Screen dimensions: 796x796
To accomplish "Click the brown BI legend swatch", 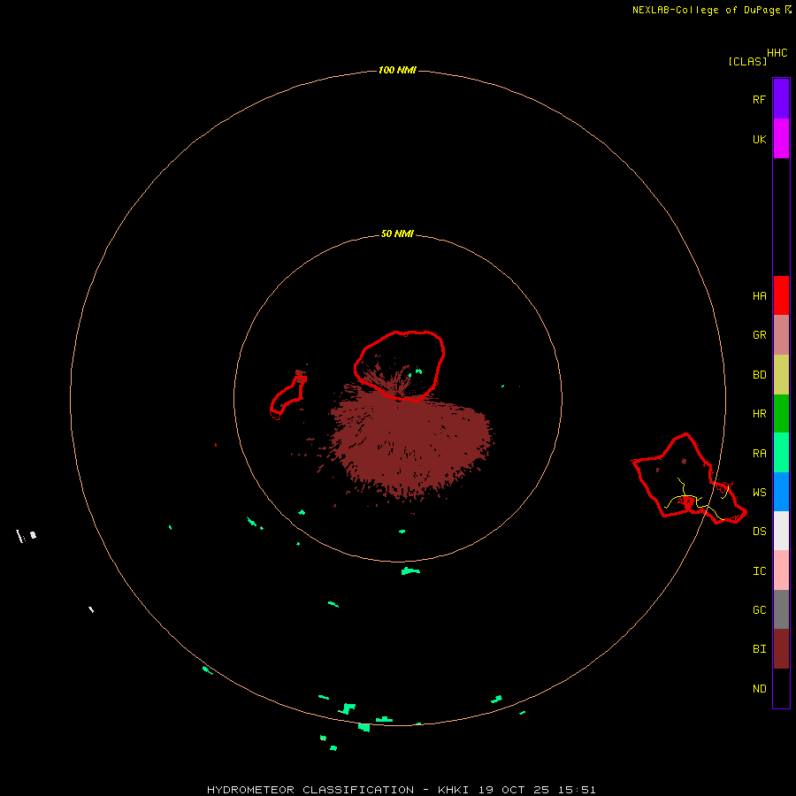I will point(781,649).
